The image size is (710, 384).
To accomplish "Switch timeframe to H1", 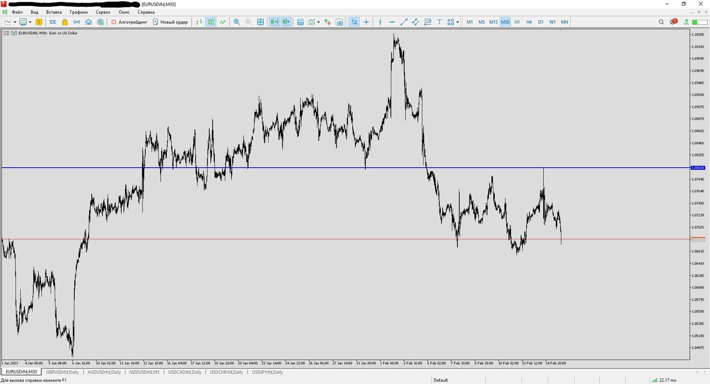I will 517,22.
